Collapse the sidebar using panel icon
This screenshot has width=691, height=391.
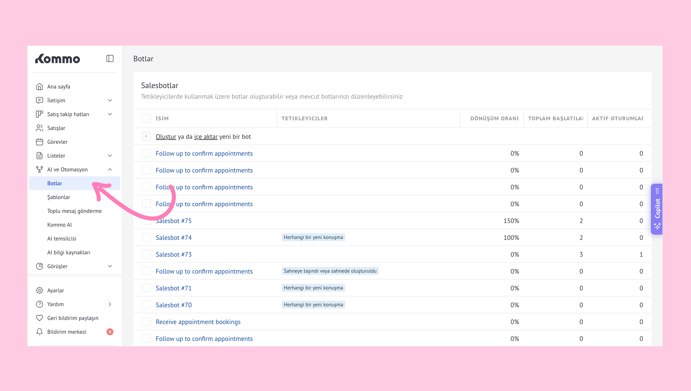tap(109, 59)
